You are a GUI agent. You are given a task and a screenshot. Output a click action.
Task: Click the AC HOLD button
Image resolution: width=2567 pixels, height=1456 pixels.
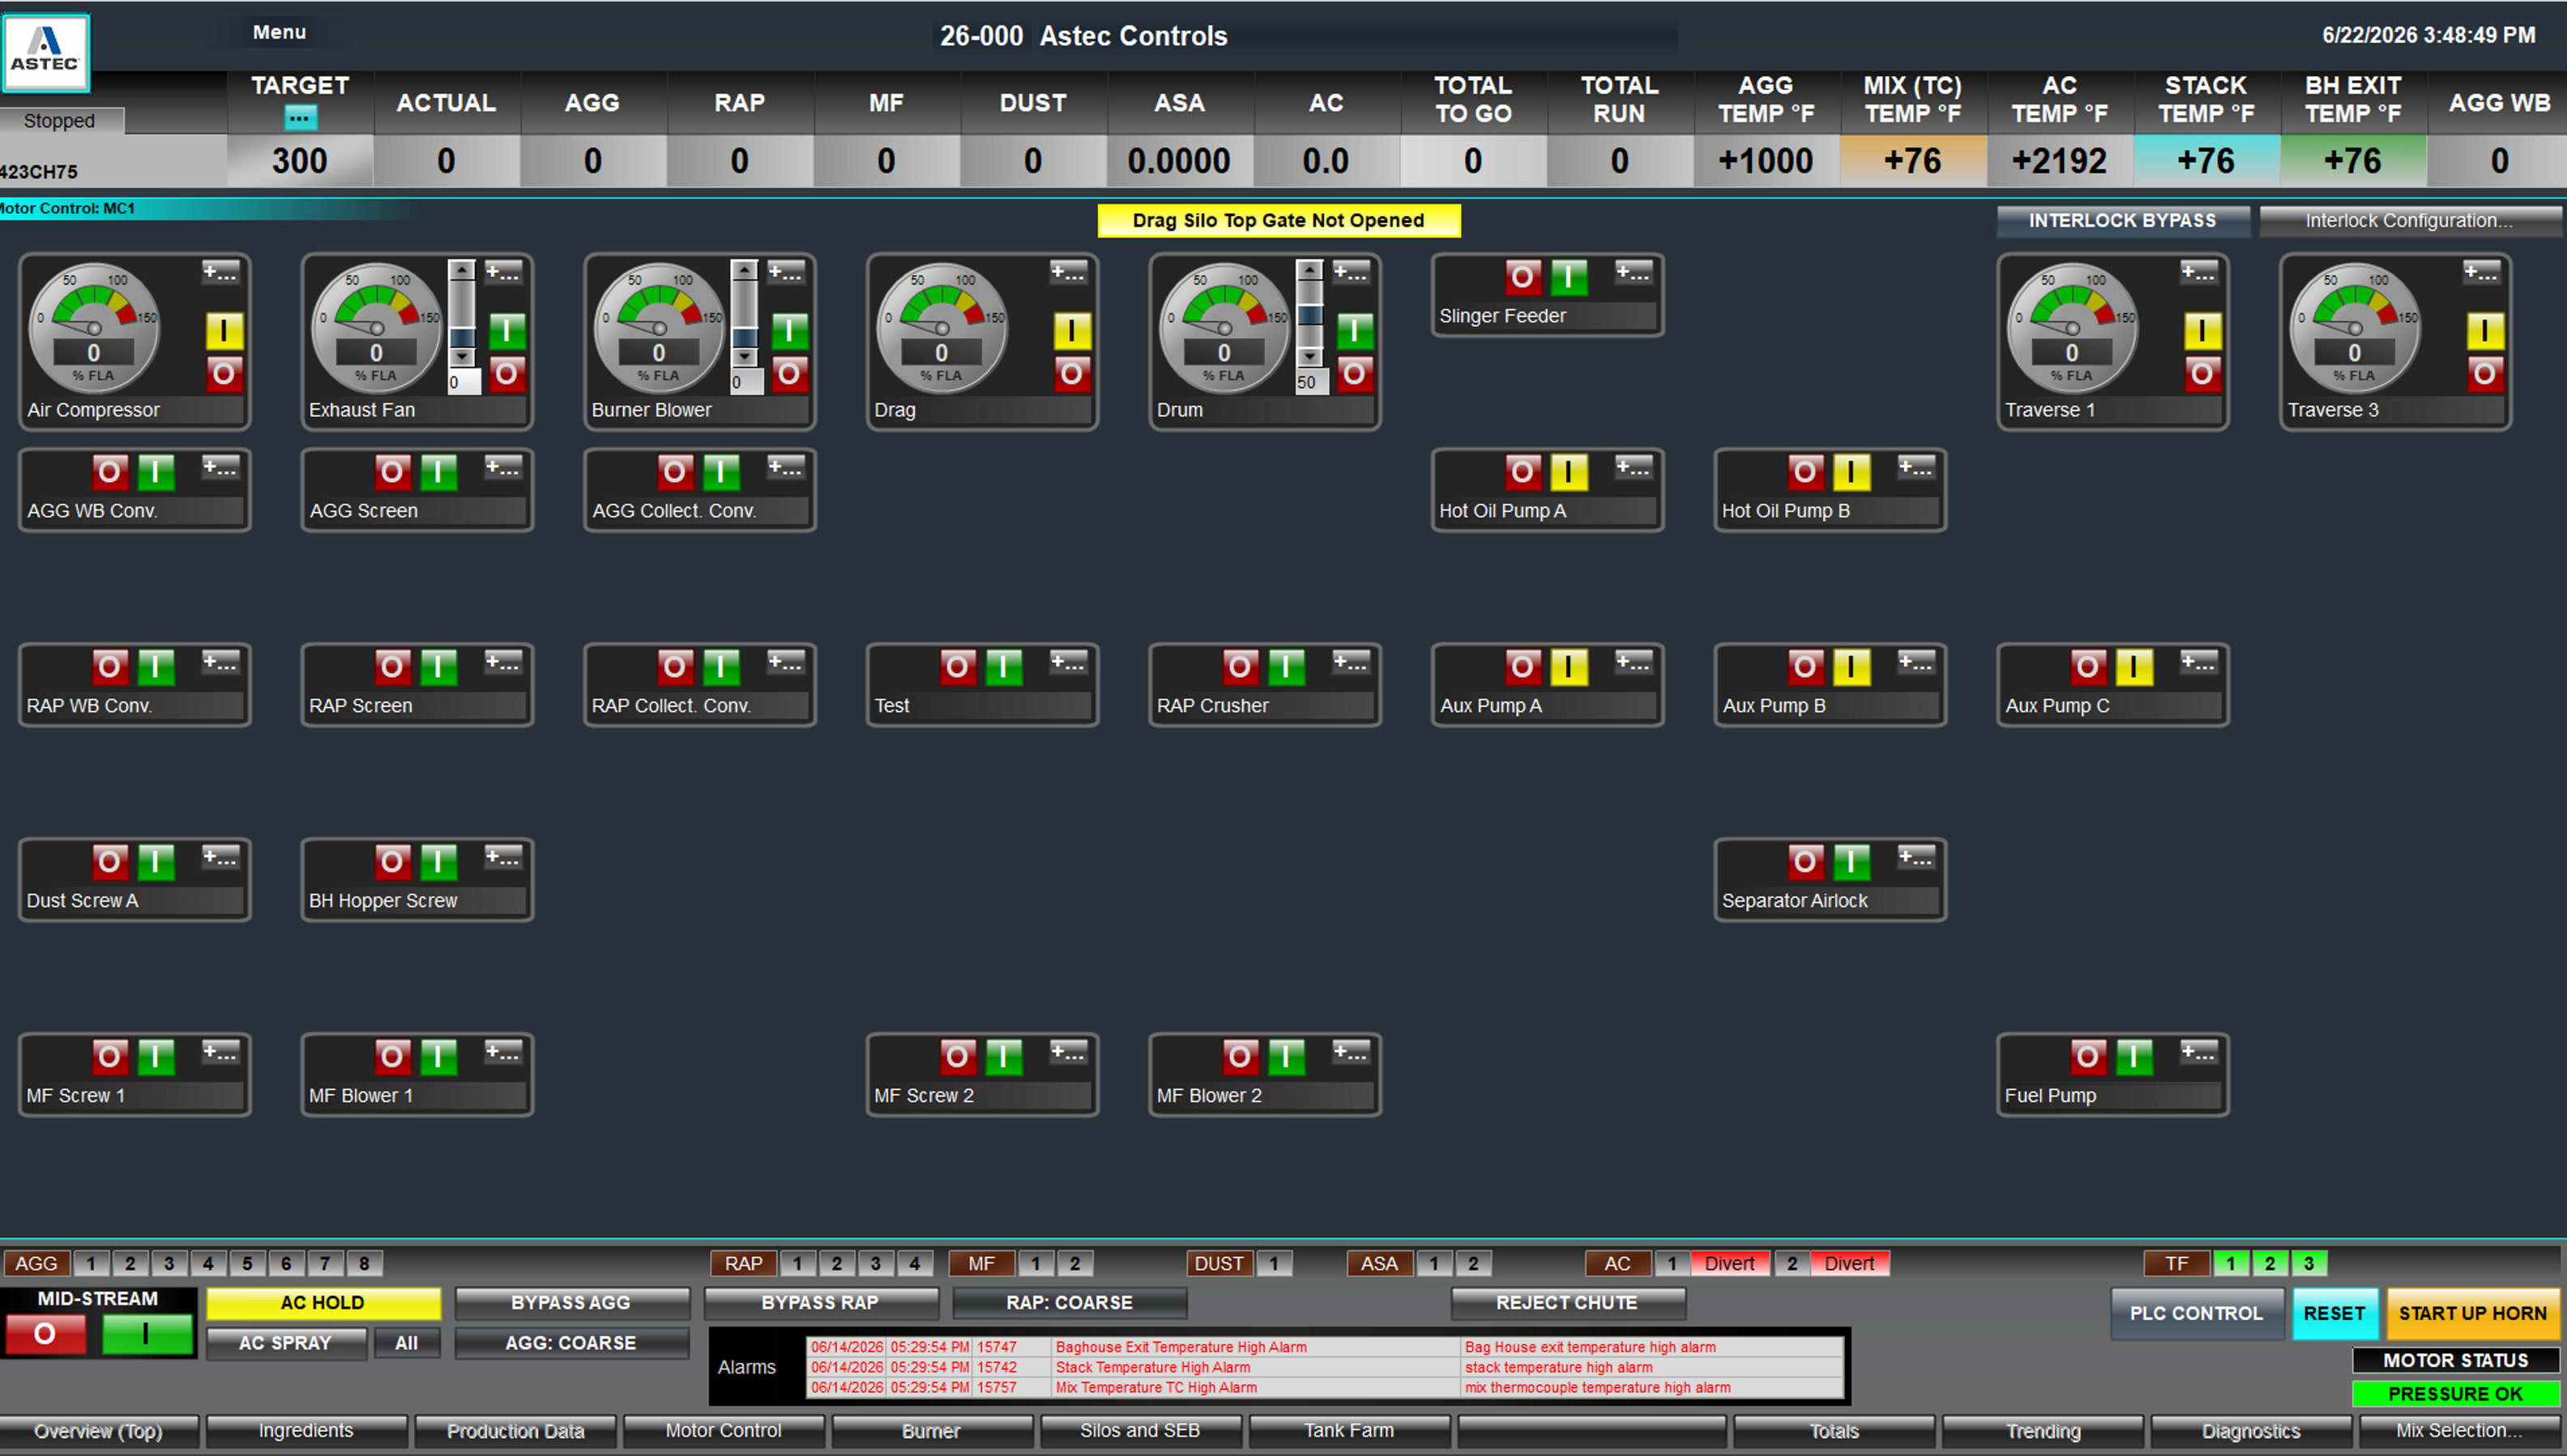323,1303
